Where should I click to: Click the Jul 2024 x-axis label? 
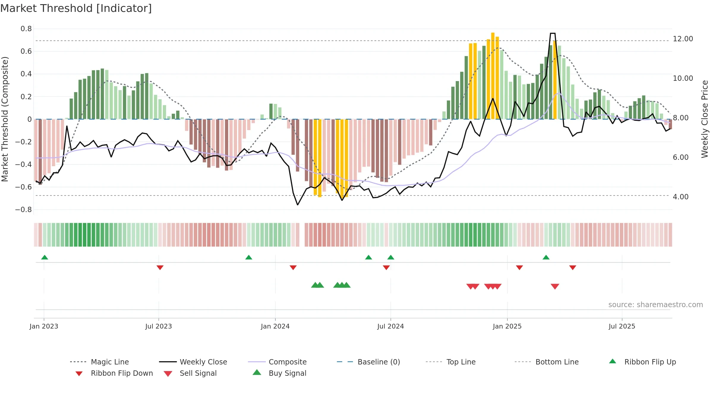[x=391, y=326]
